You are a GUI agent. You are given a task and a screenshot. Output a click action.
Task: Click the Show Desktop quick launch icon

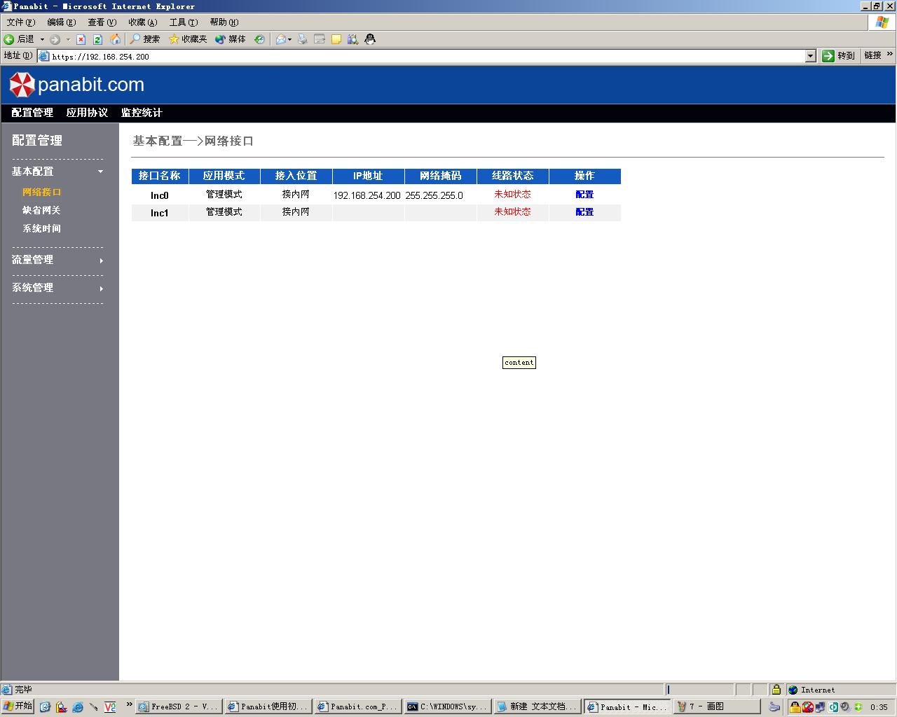click(45, 707)
